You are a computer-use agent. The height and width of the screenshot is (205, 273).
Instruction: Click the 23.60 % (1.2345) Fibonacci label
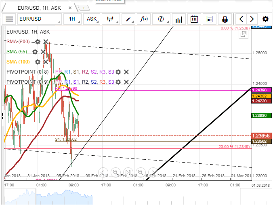[x=234, y=147]
